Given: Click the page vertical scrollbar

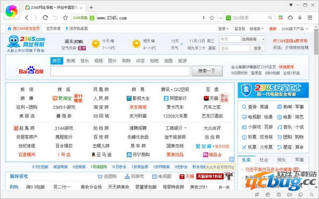Looking at the screenshot, I should point(316,42).
